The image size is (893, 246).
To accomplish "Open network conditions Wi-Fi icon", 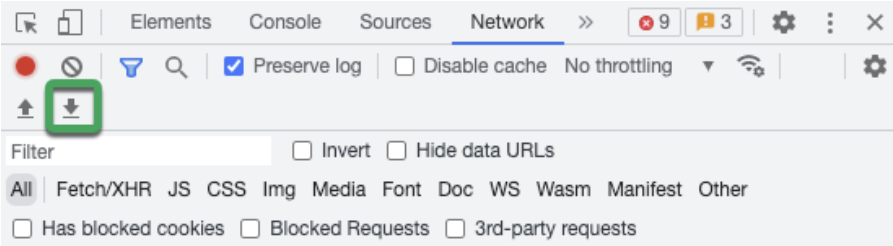I will coord(751,67).
